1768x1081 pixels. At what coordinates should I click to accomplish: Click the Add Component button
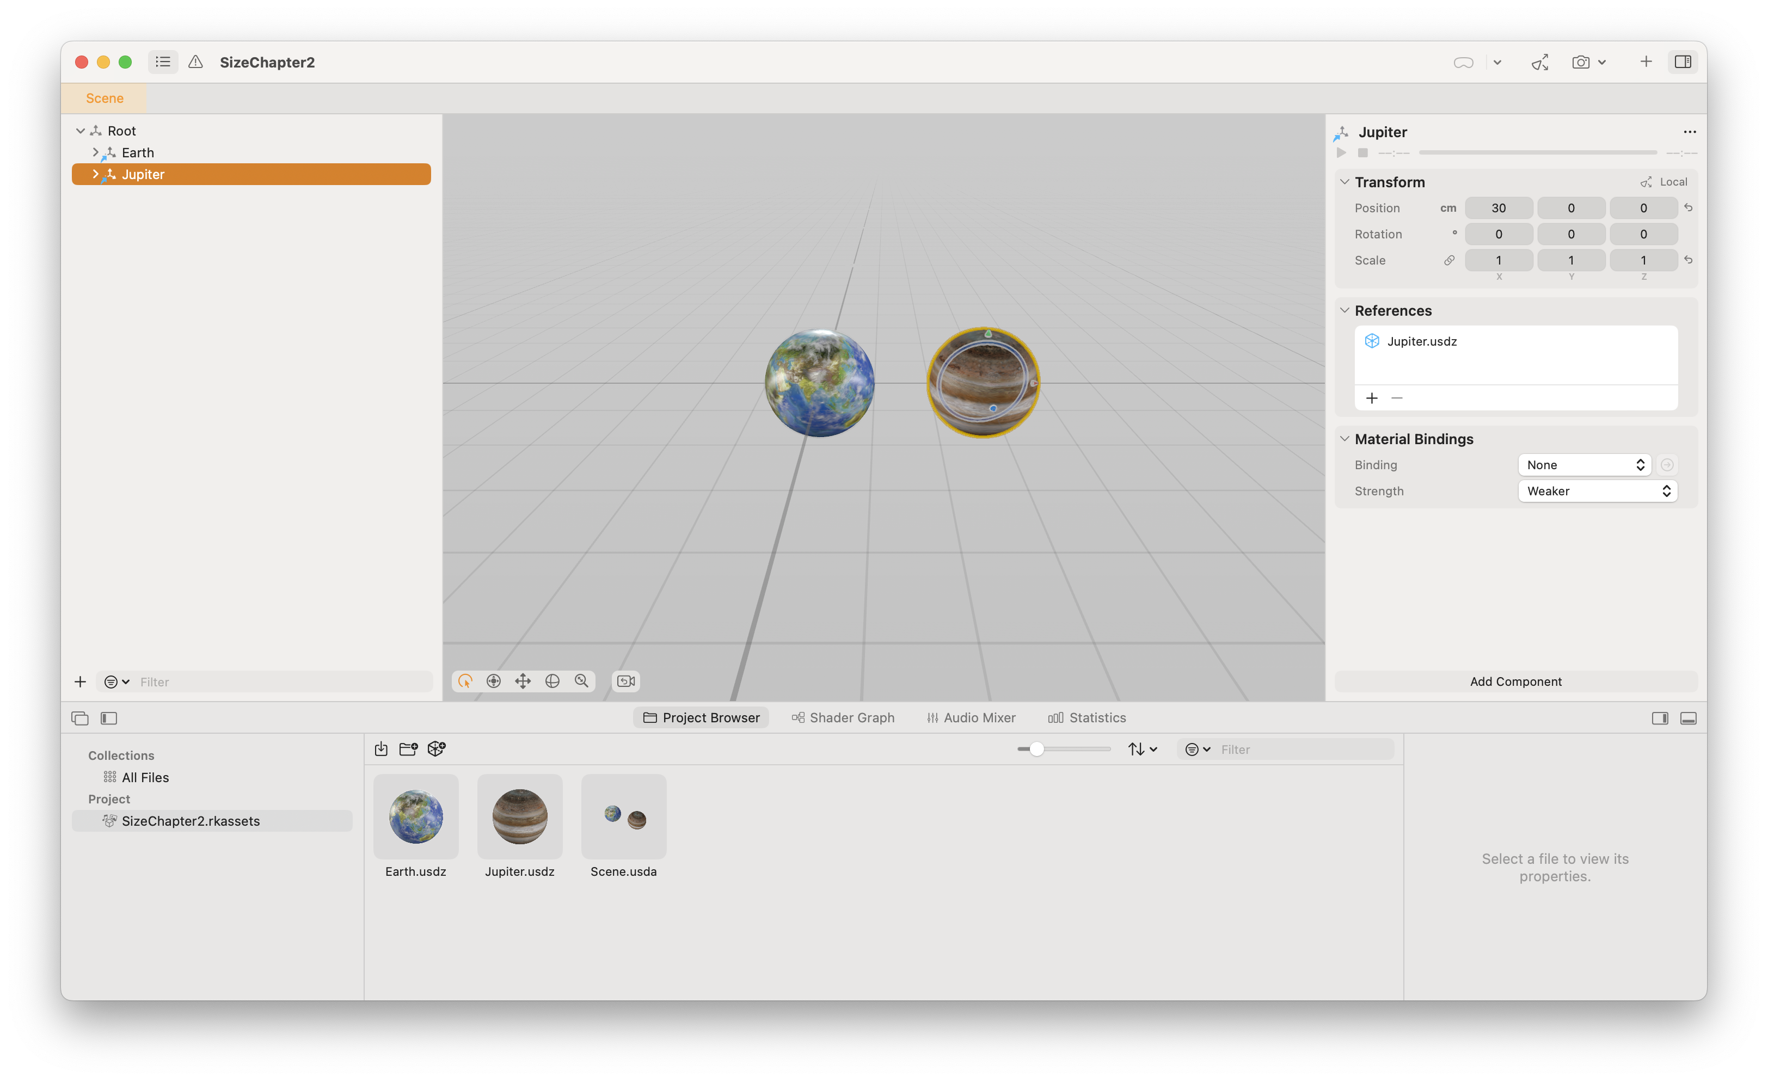pyautogui.click(x=1515, y=681)
